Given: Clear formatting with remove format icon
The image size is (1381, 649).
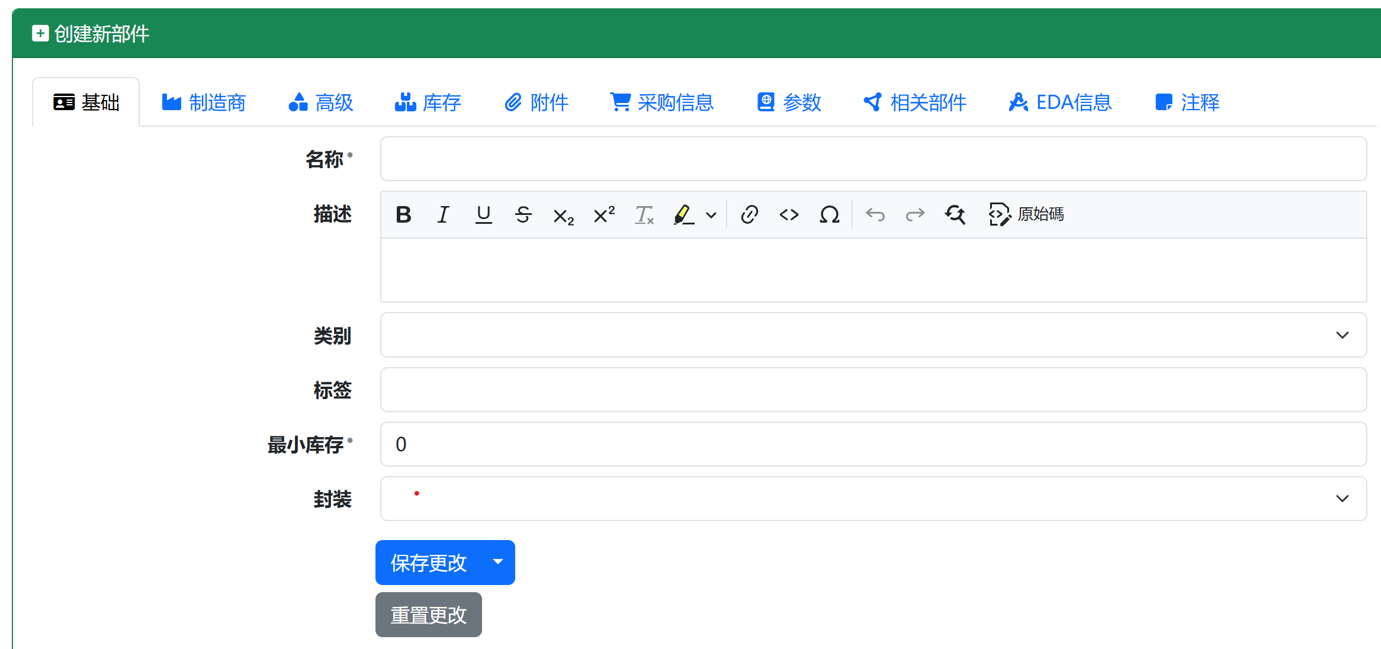Looking at the screenshot, I should click(x=644, y=214).
